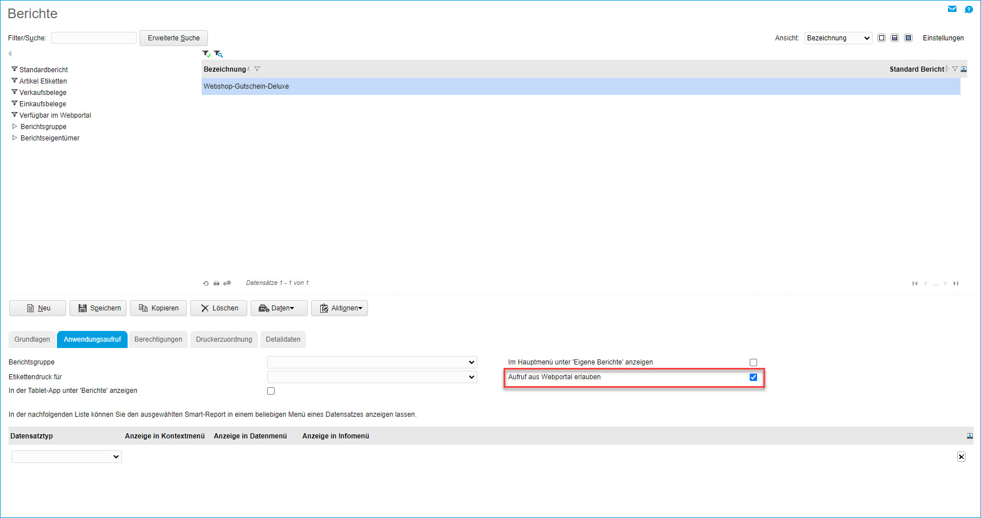The height and width of the screenshot is (518, 981).
Task: Open the Druckerzuordnung tab
Action: pos(224,339)
